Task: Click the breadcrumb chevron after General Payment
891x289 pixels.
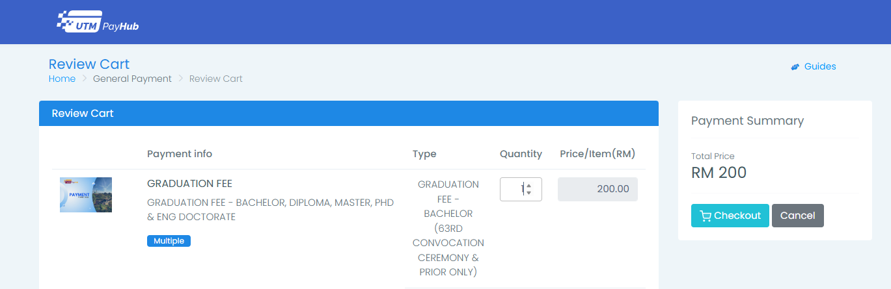Action: pos(180,79)
